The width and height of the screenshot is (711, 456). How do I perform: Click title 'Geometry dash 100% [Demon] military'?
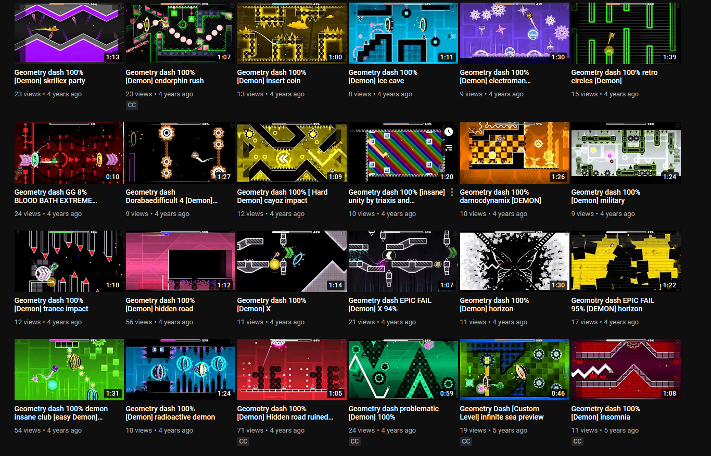606,196
